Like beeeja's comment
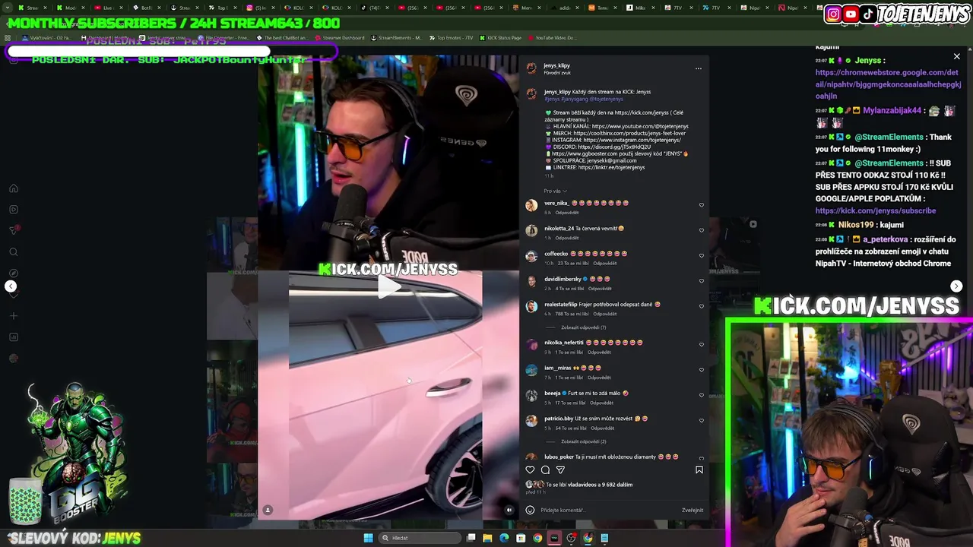This screenshot has width=973, height=547. [x=701, y=395]
